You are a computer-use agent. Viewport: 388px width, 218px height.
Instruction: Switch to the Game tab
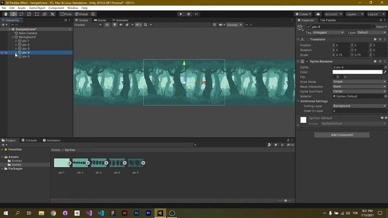coord(100,20)
